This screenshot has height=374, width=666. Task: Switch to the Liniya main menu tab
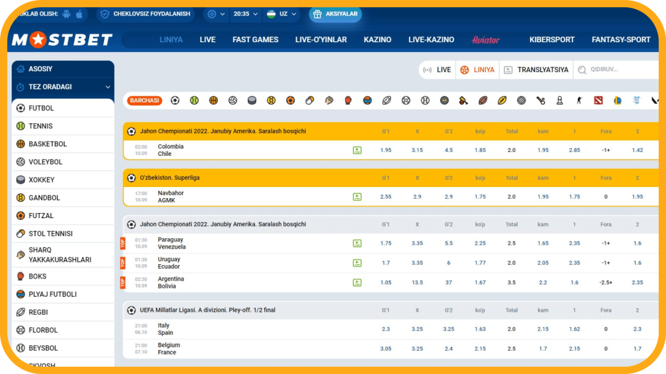tap(171, 40)
